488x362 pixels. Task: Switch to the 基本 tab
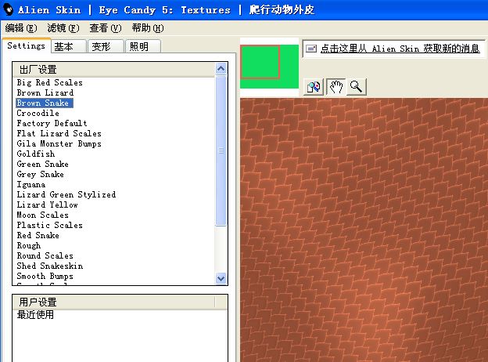[69, 46]
